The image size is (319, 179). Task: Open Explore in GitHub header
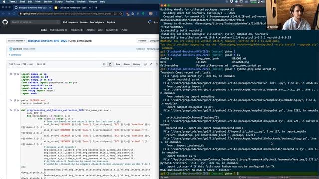coord(111,22)
